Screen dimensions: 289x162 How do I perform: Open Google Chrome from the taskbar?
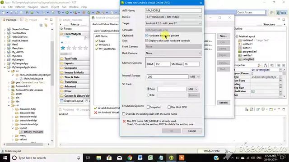point(130,158)
